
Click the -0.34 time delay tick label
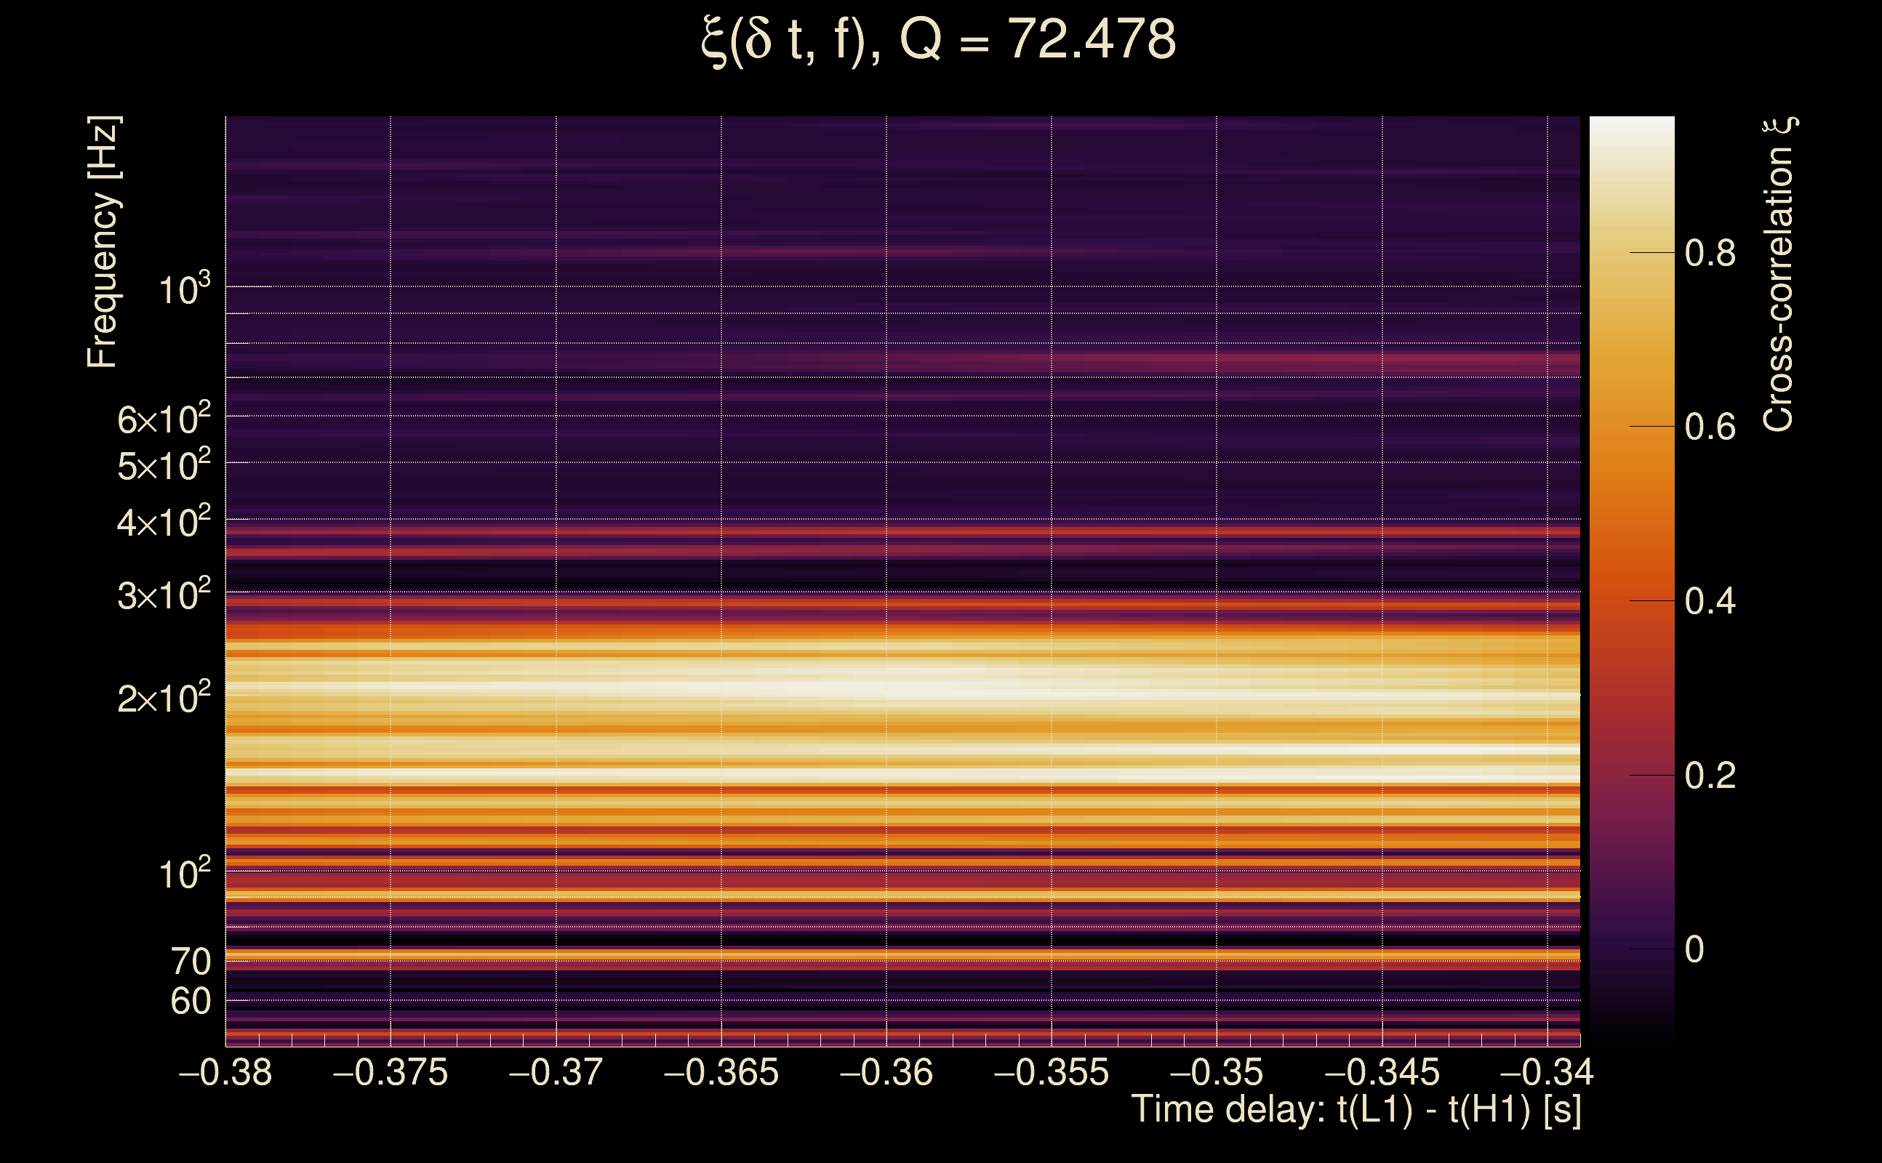1547,1072
